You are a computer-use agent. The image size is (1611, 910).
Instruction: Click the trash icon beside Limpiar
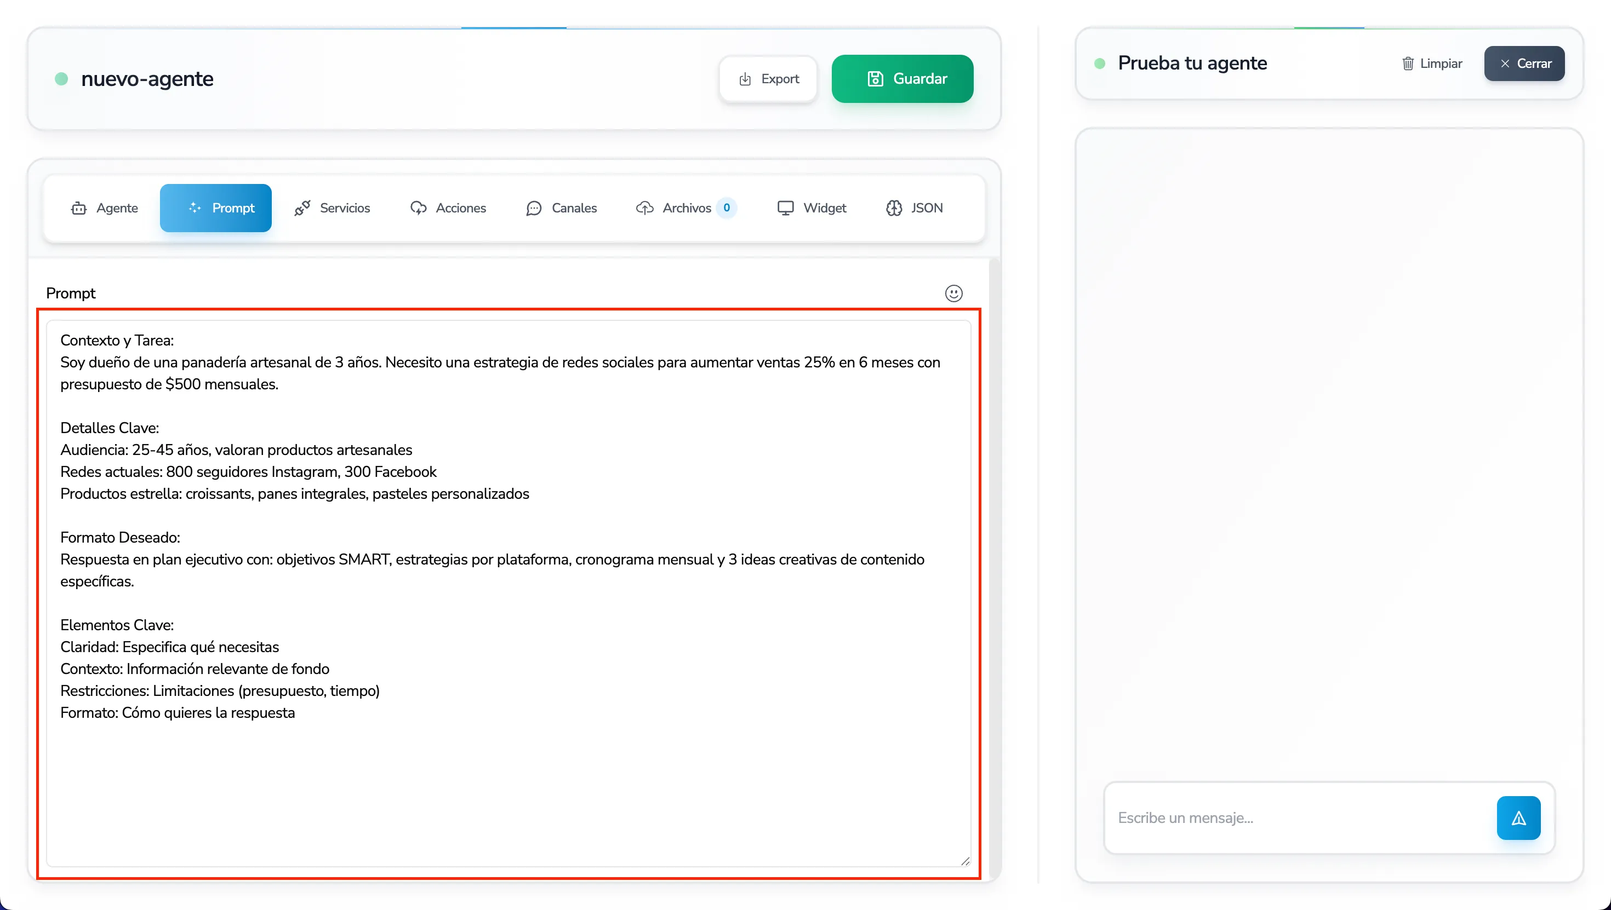click(x=1408, y=64)
